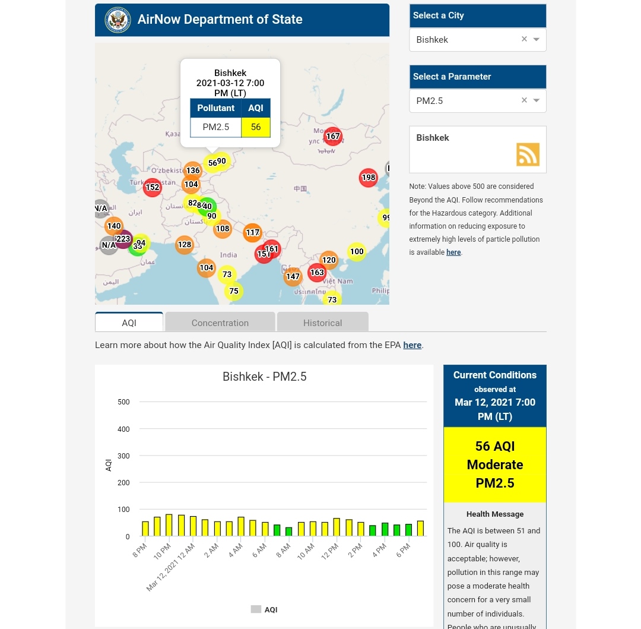
Task: Switch to the Concentration tab
Action: (220, 323)
